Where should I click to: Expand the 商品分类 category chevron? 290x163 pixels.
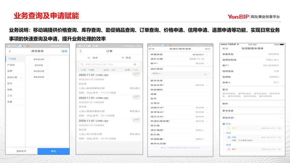(x=22, y=77)
